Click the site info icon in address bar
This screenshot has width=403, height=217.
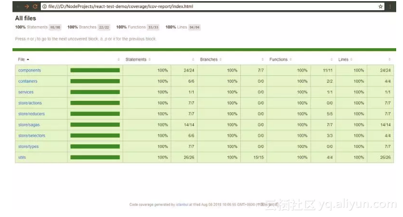point(44,6)
